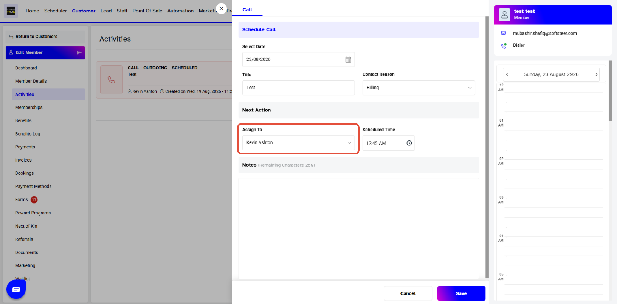Open Referrals in the sidebar

click(24, 239)
